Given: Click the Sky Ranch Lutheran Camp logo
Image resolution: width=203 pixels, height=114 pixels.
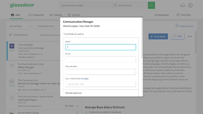Looking at the screenshot, I should coord(12,65).
